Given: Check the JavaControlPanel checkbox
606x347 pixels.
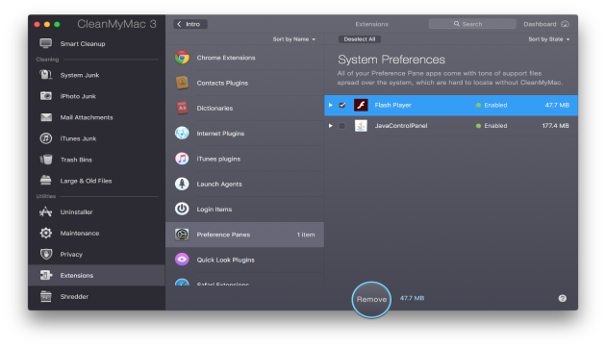Looking at the screenshot, I should coord(341,126).
